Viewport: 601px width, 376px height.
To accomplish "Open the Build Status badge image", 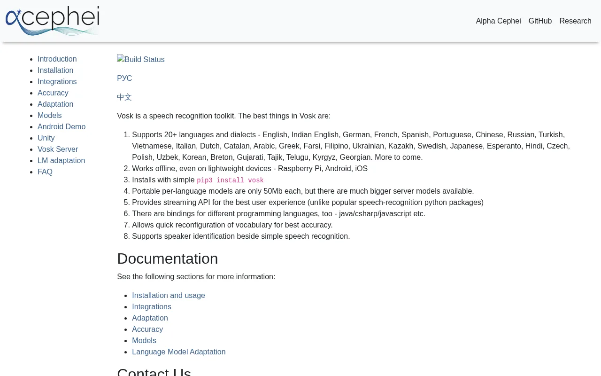I will tap(141, 59).
